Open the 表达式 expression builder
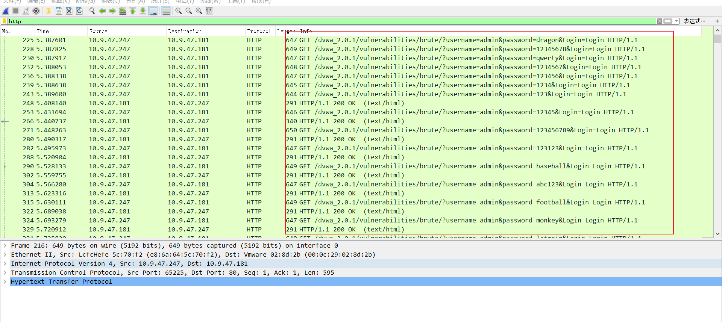This screenshot has width=722, height=322. (x=694, y=21)
